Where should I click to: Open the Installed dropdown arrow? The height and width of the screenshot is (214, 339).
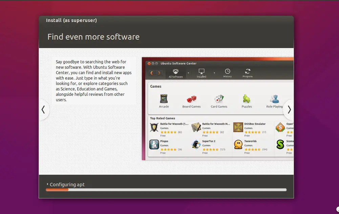pyautogui.click(x=214, y=73)
